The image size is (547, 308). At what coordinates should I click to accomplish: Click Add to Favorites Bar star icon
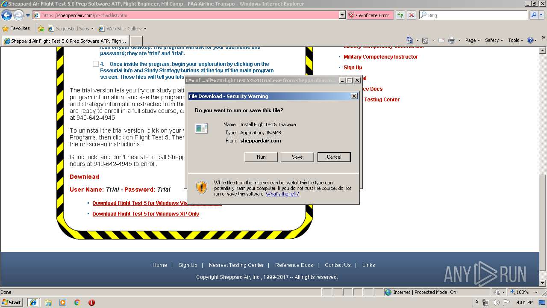41,29
